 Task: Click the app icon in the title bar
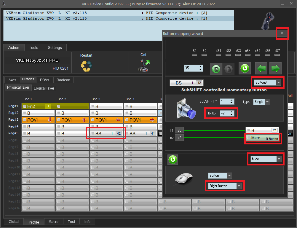[4, 4]
